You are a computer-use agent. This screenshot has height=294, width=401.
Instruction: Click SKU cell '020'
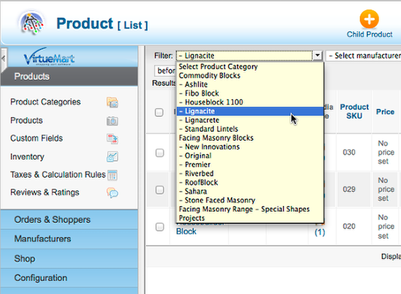click(x=349, y=226)
